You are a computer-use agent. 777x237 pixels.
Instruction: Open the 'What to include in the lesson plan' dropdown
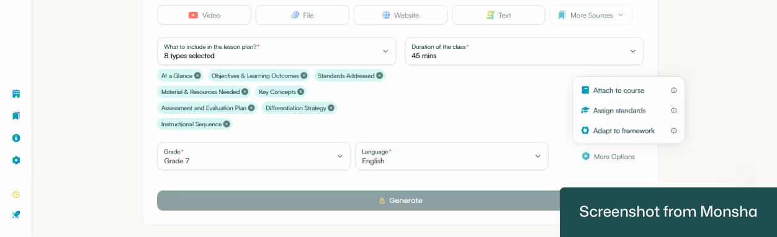pos(277,51)
